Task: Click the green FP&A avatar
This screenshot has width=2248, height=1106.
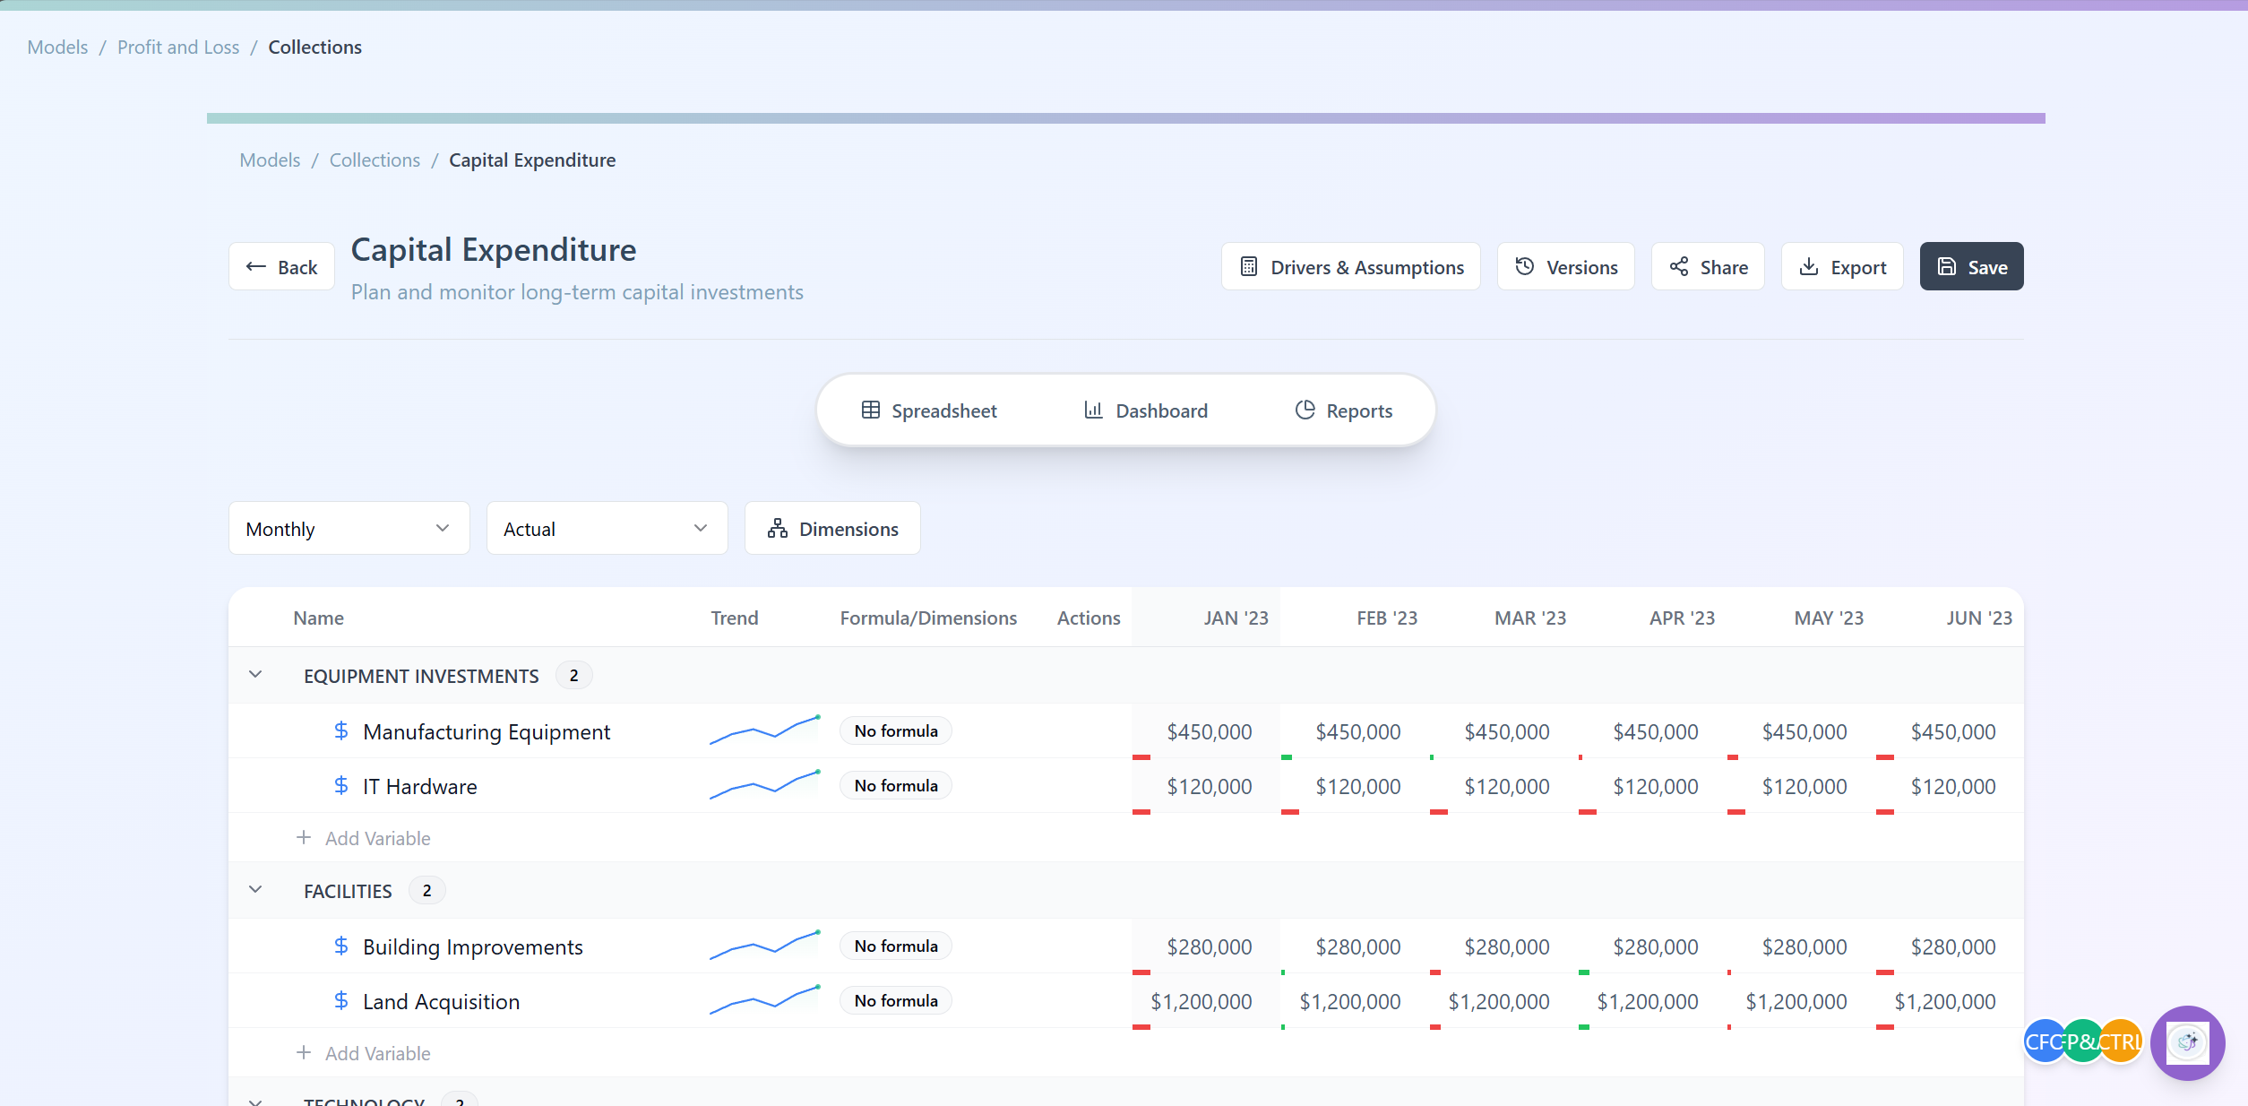Action: pos(2082,1041)
